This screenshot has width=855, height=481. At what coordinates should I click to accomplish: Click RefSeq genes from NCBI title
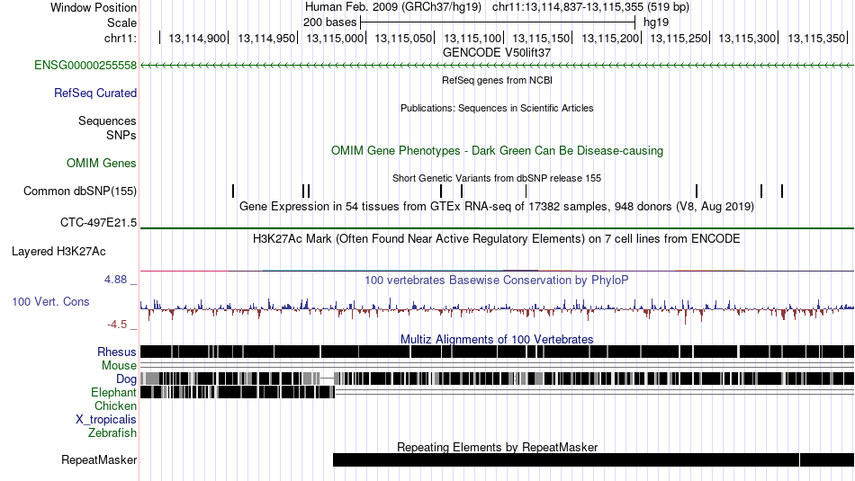pyautogui.click(x=497, y=80)
